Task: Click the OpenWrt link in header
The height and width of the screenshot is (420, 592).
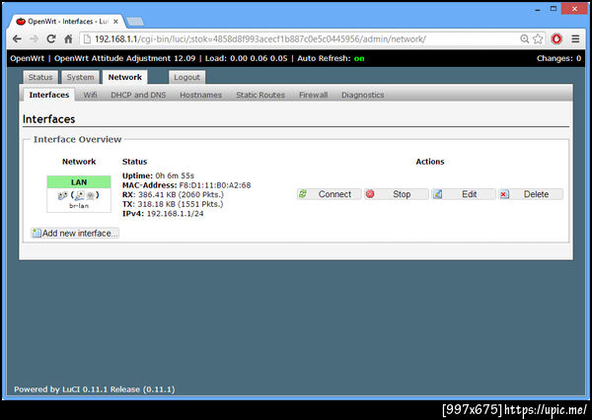Action: tap(28, 58)
